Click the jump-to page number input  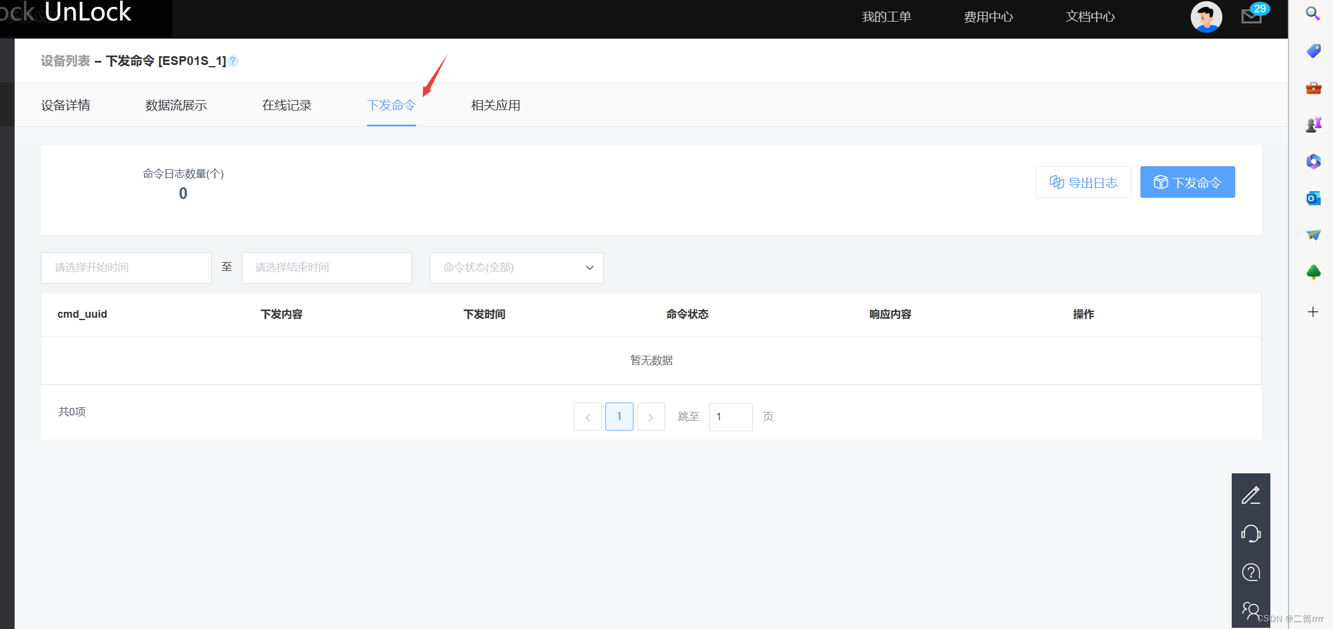pos(731,417)
